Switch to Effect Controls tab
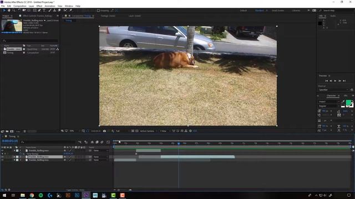355x199 pixels. [37, 16]
